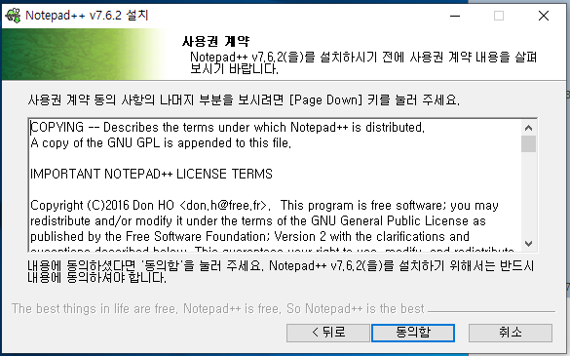
Task: Click the license text scrollbar thumb
Action: click(x=528, y=143)
